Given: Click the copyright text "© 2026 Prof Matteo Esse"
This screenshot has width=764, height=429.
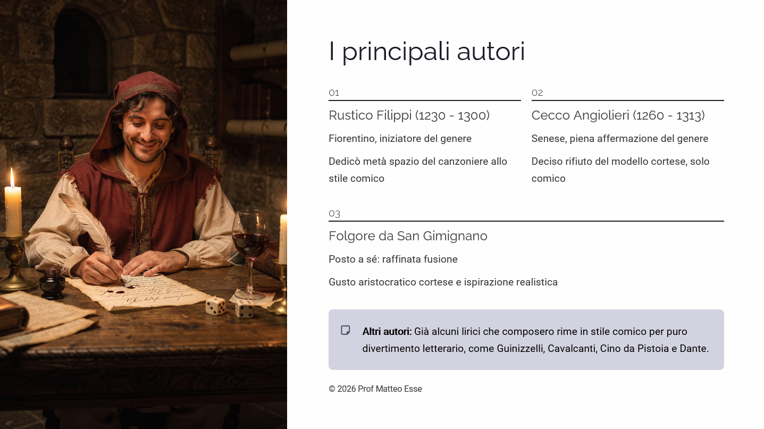Looking at the screenshot, I should point(375,389).
